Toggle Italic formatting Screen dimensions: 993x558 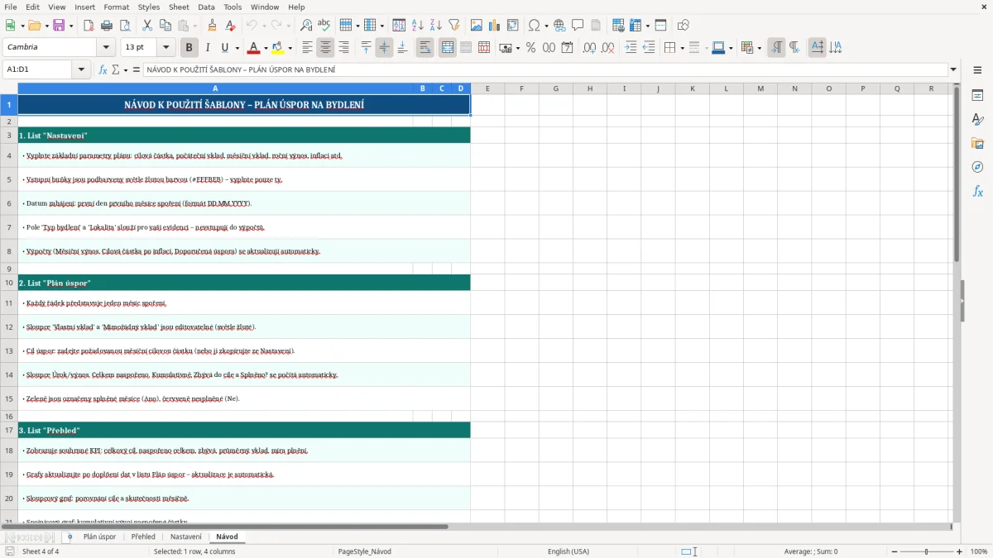point(207,48)
